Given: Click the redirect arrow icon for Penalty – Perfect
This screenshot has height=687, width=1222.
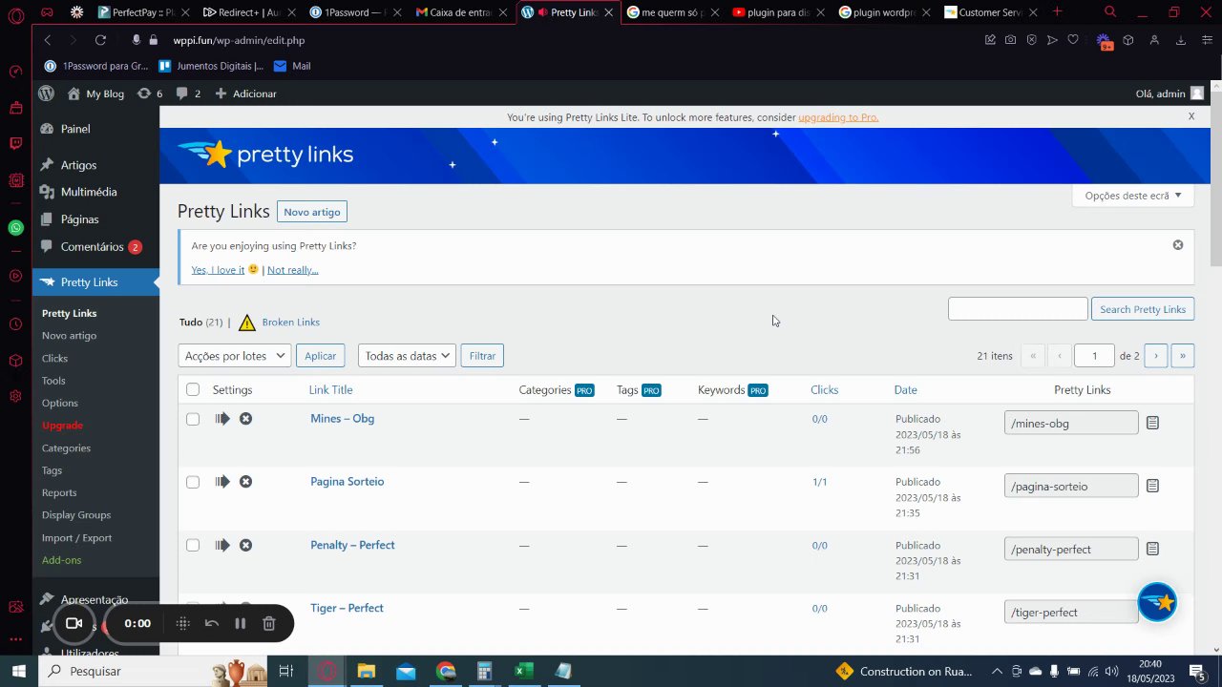Looking at the screenshot, I should tap(222, 545).
